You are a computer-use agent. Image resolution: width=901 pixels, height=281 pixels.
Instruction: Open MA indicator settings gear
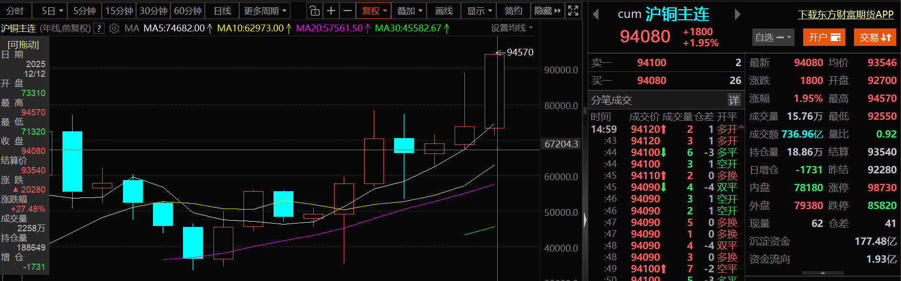(114, 28)
